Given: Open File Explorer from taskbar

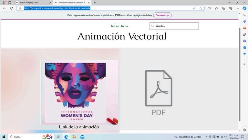Looking at the screenshot, I should (x=74, y=137).
